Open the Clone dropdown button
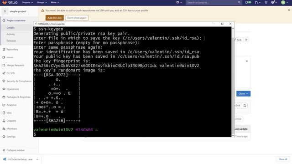This screenshot has width=292, height=164. pos(243,93)
